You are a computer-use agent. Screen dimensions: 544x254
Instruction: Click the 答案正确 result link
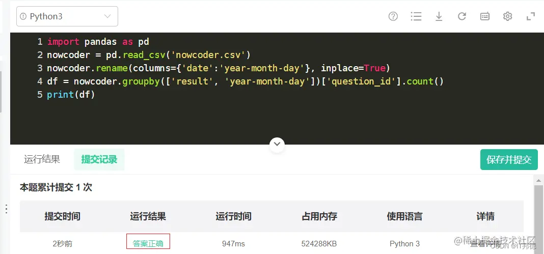click(x=148, y=244)
